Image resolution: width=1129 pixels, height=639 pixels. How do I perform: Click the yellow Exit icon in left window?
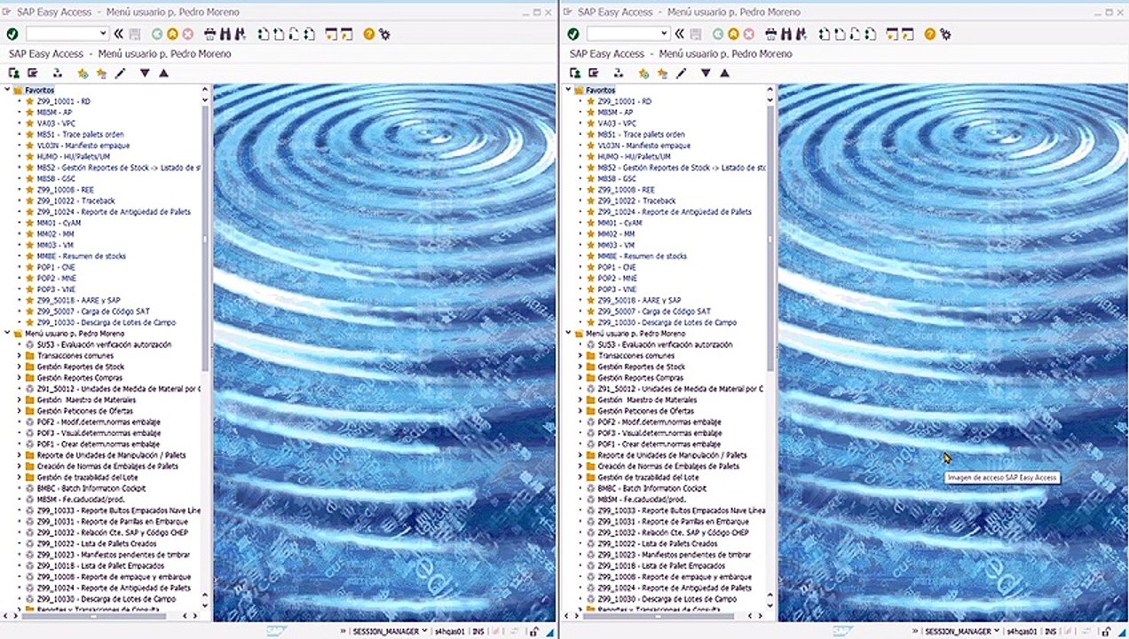(x=172, y=34)
